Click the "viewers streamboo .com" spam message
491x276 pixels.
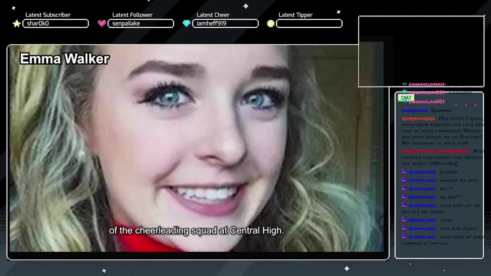pyautogui.click(x=443, y=157)
